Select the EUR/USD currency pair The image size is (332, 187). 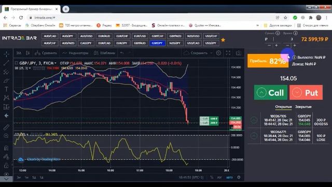[140, 36]
